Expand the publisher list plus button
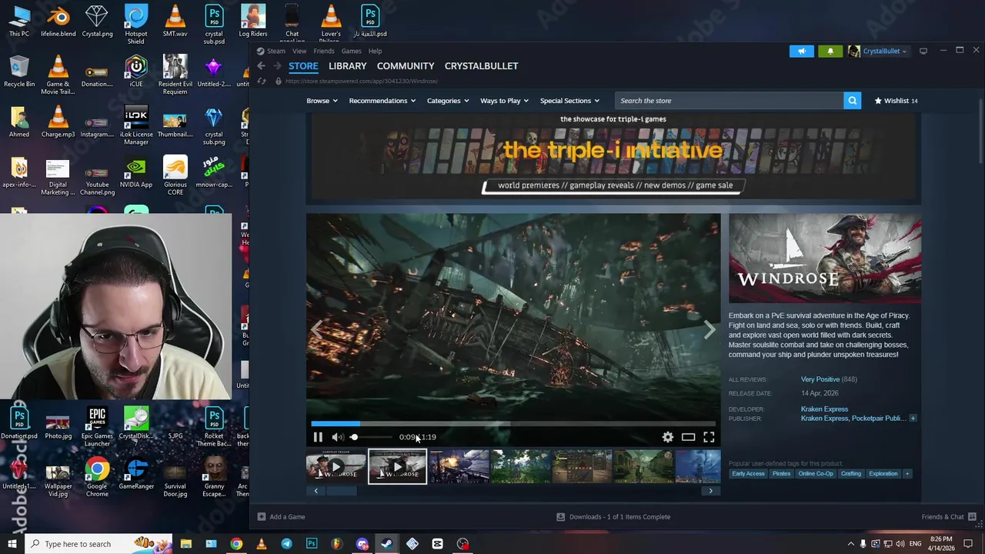 (x=913, y=419)
